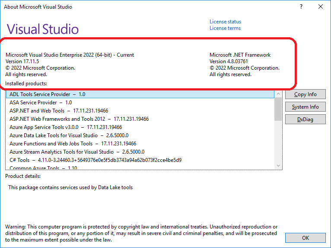The width and height of the screenshot is (331, 248).
Task: Select ASA Service Provider in list
Action: click(x=140, y=103)
